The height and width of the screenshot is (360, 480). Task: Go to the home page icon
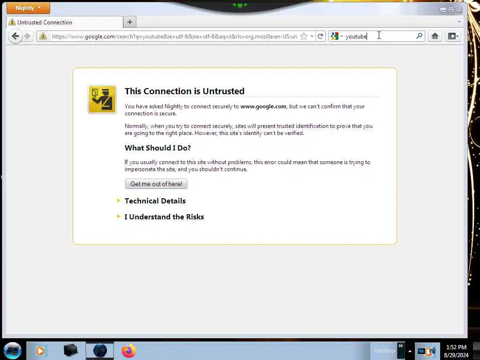pos(435,36)
